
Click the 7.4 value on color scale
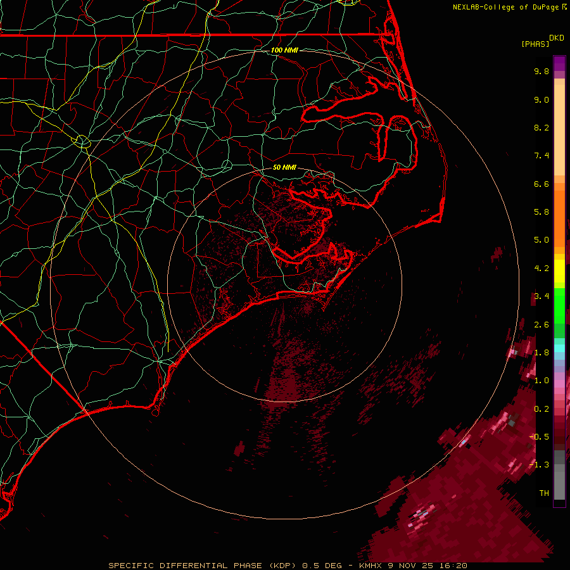[541, 156]
